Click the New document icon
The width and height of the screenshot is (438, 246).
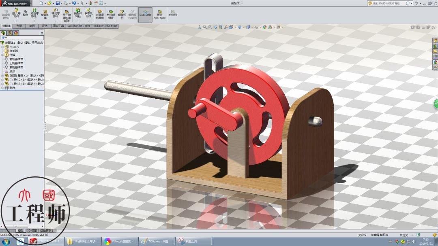click(41, 3)
